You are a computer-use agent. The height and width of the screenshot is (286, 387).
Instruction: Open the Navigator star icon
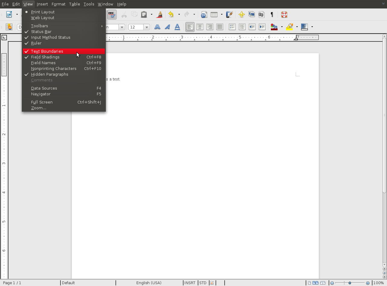[242, 15]
